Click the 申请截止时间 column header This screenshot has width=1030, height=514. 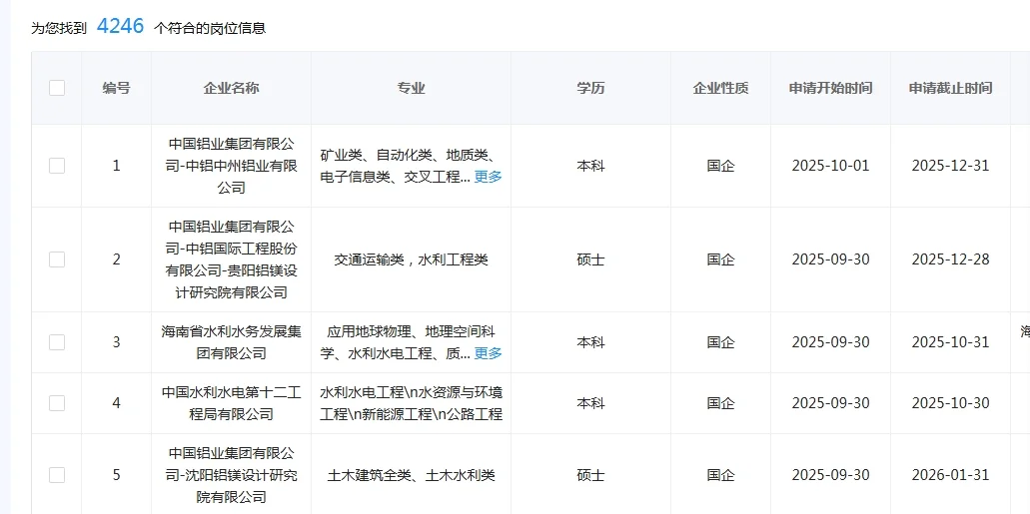point(950,88)
